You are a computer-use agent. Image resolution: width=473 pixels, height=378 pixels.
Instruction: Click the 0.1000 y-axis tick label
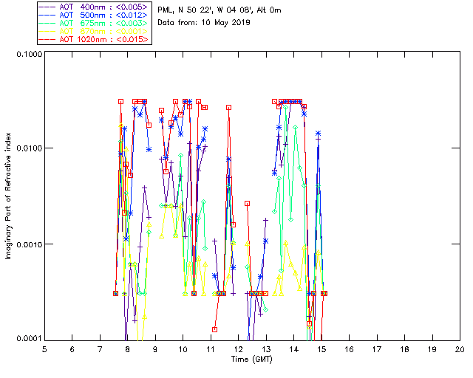click(27, 55)
